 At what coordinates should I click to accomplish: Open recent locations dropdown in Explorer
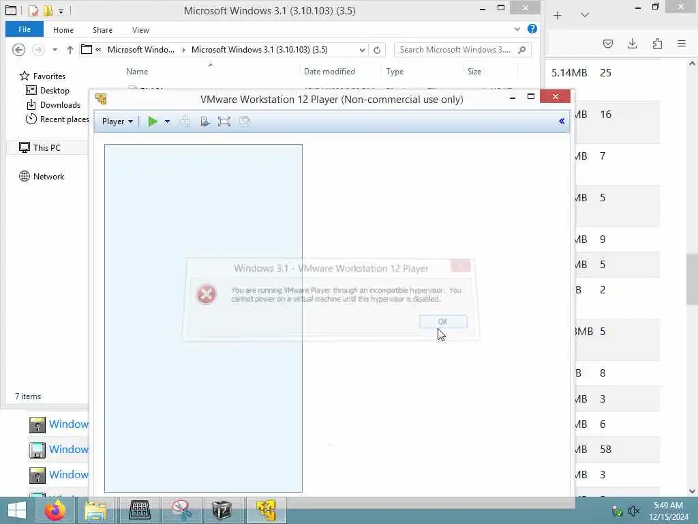pos(55,49)
